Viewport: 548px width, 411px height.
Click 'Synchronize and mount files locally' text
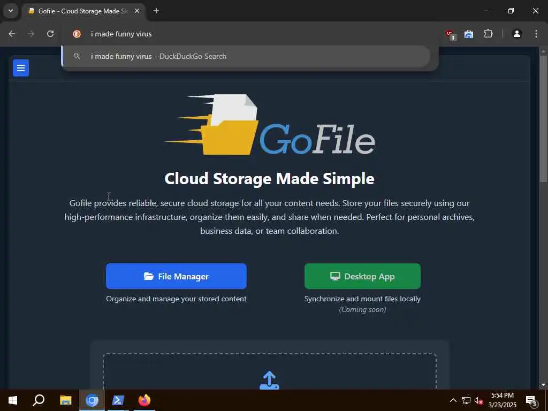(362, 299)
